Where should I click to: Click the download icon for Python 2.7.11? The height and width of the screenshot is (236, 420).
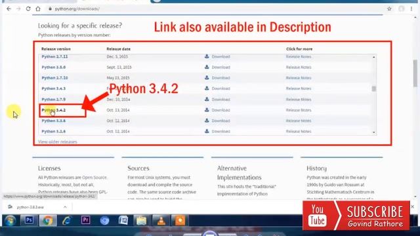[207, 56]
